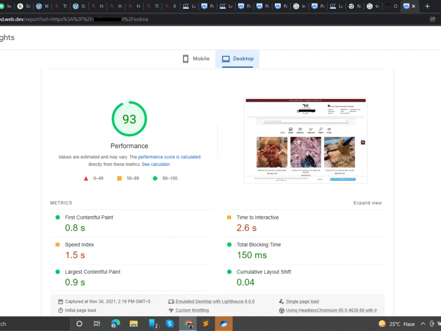Switch to WordPress 'W' browser tab
The image size is (441, 331).
coord(42,6)
